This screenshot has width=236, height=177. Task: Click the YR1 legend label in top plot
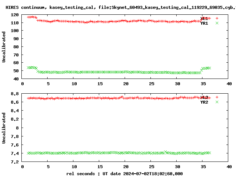pos(204,23)
